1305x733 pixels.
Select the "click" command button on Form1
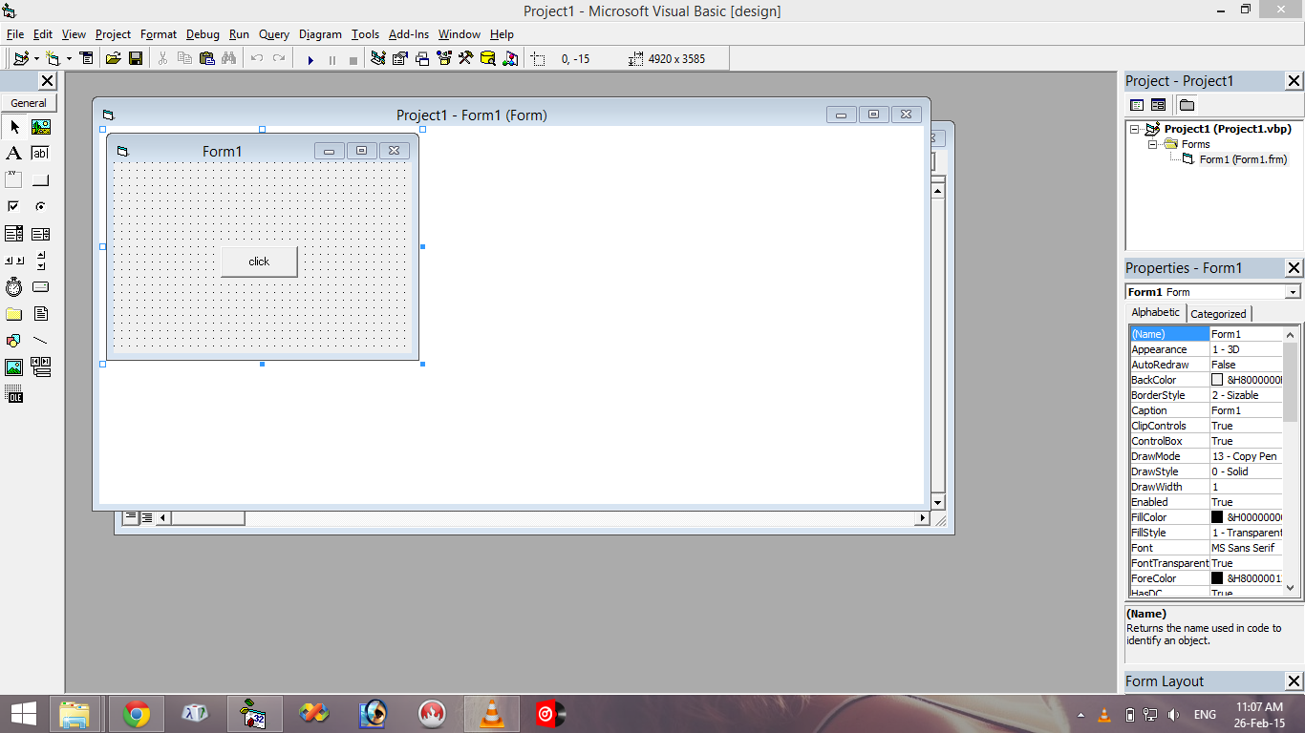click(259, 262)
